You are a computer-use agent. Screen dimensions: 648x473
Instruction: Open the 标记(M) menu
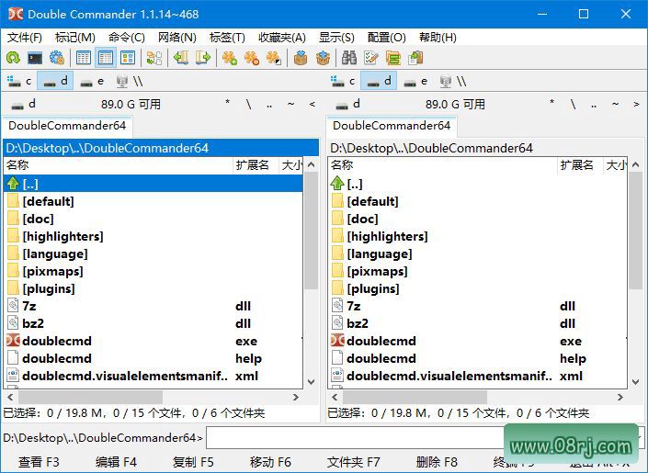pyautogui.click(x=75, y=38)
